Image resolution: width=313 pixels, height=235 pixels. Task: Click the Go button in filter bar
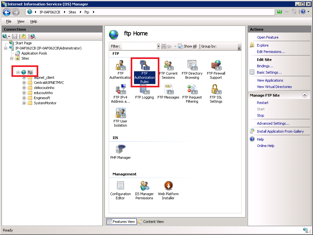tap(166, 46)
